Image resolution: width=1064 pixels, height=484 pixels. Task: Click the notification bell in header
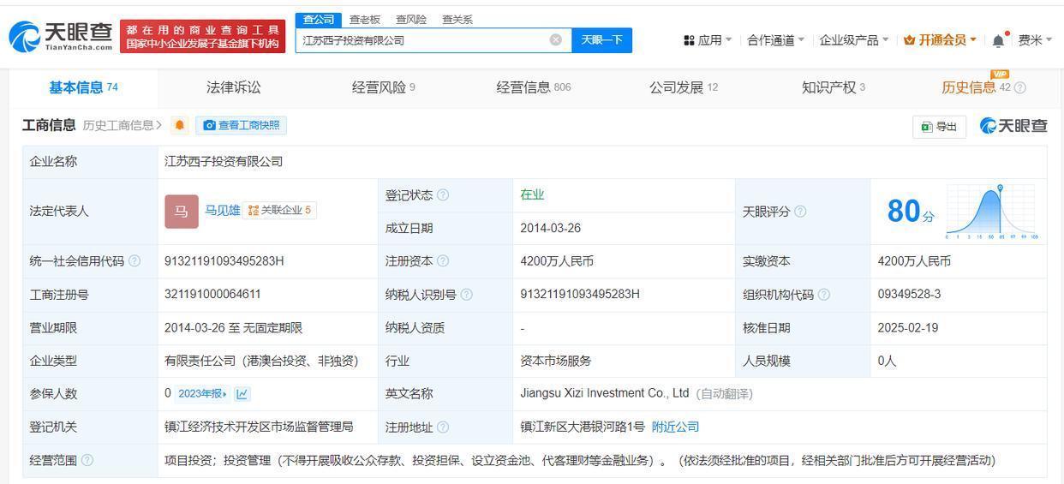999,40
